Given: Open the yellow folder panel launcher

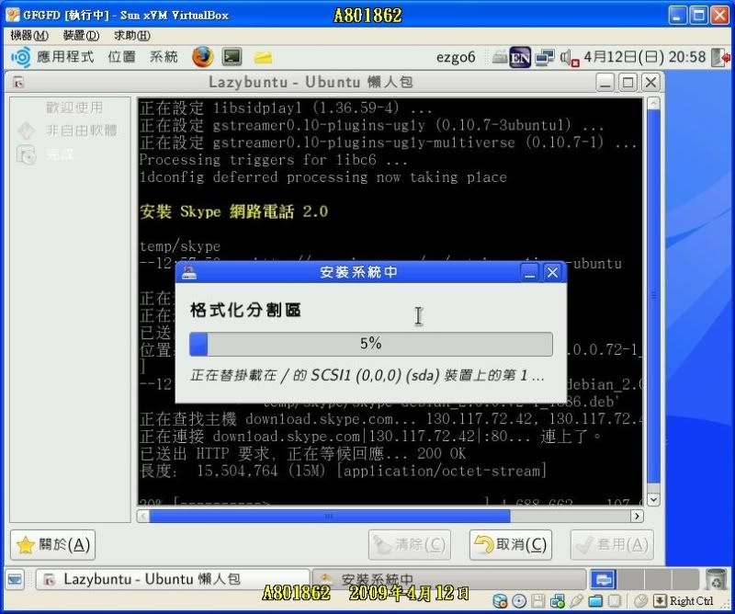Looking at the screenshot, I should [x=263, y=57].
